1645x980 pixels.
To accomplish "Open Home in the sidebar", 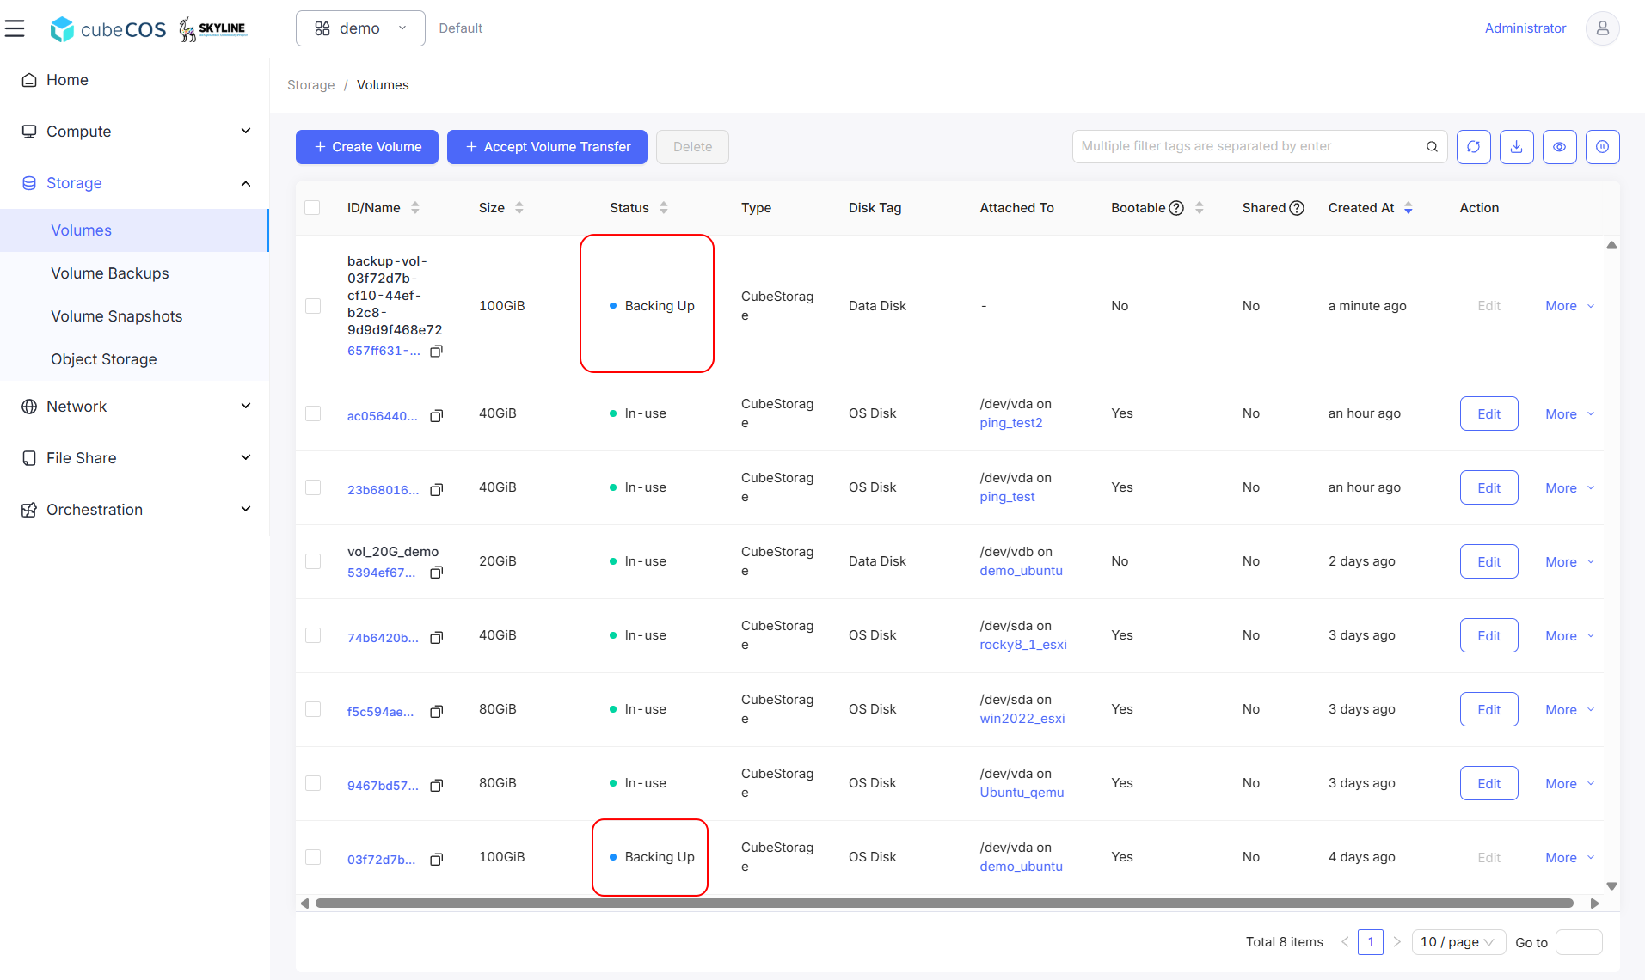I will pyautogui.click(x=135, y=80).
